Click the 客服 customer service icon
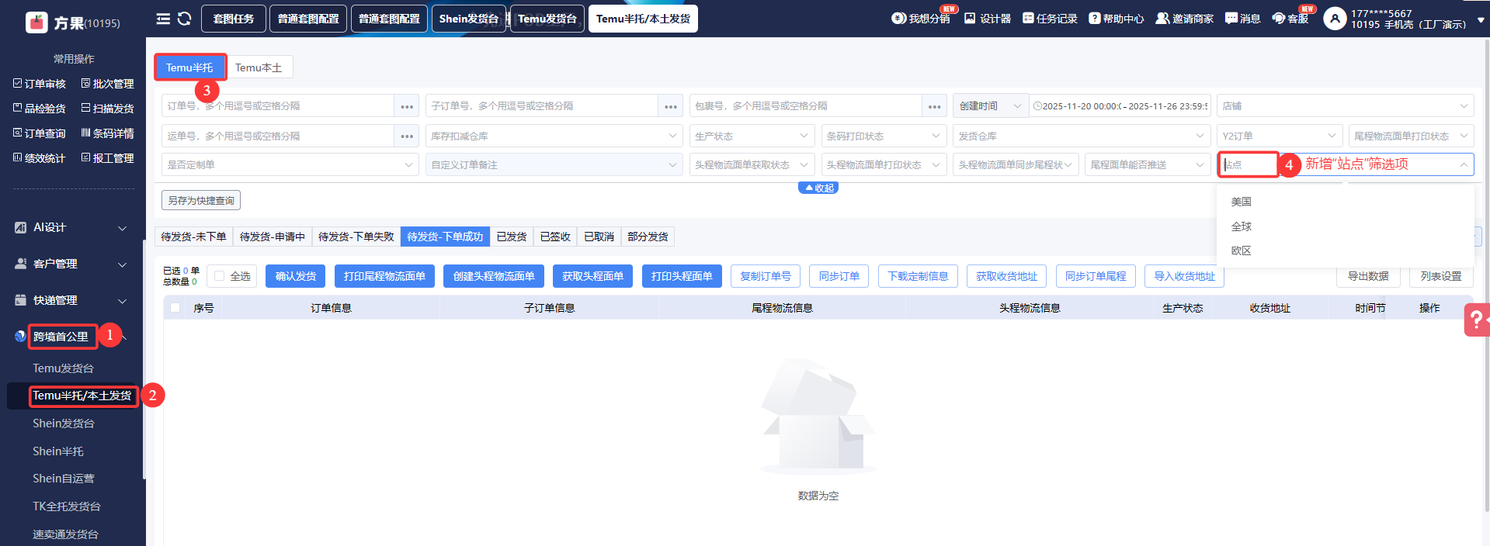The height and width of the screenshot is (546, 1490). coord(1279,19)
